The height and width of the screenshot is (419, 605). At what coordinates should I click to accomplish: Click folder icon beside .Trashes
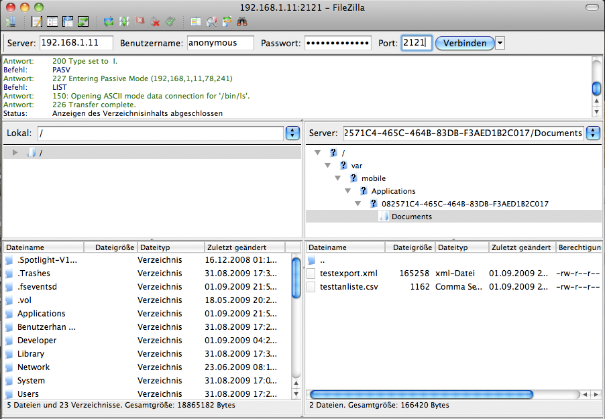click(9, 274)
